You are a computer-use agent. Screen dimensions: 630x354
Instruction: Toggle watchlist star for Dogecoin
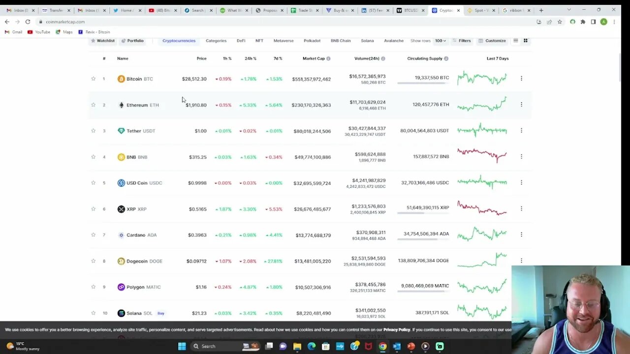point(93,261)
